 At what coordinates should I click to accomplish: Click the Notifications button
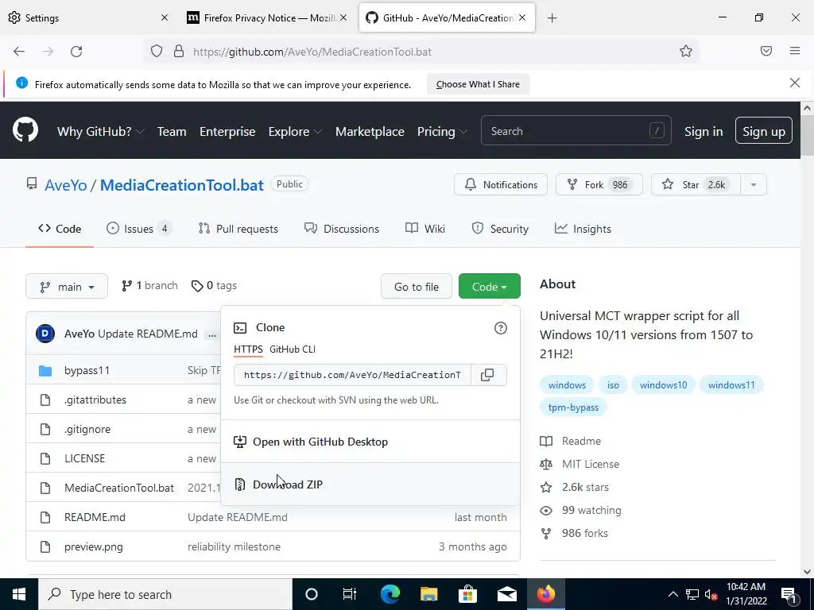pyautogui.click(x=501, y=184)
